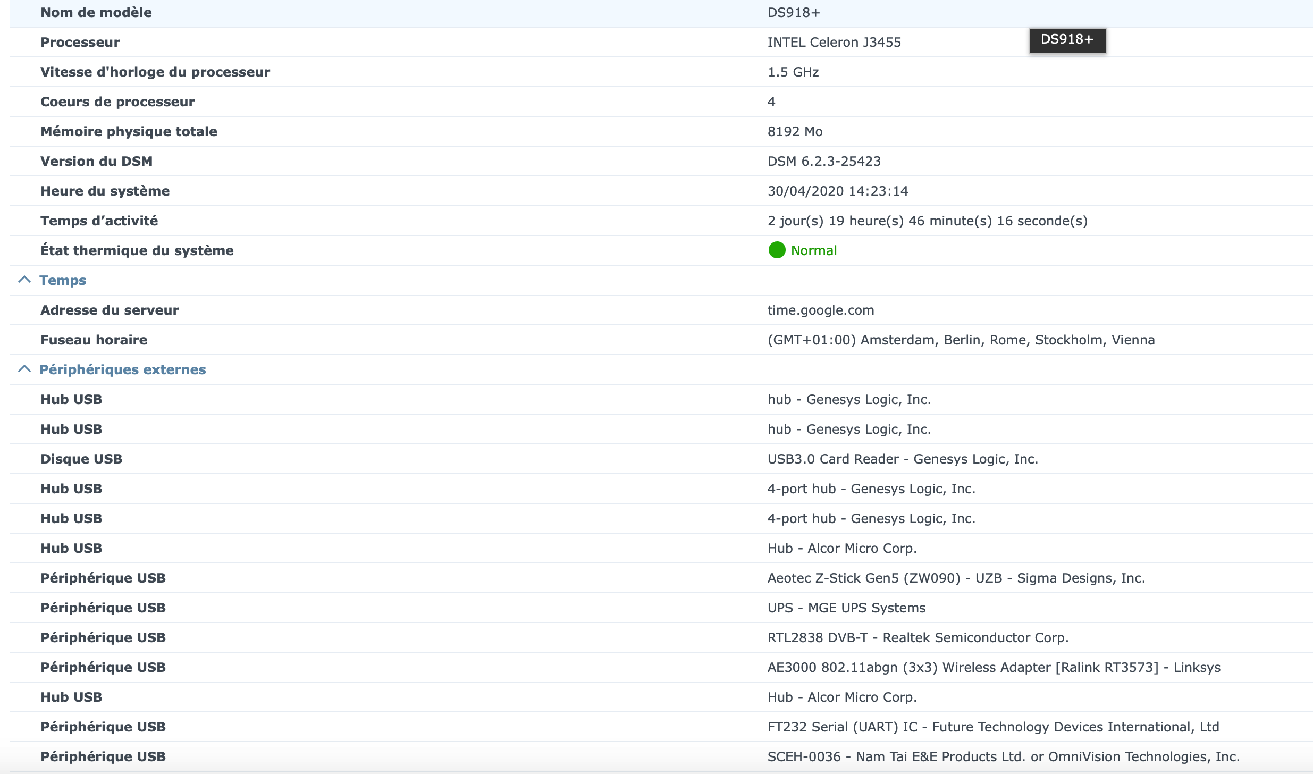Screen dimensions: 1313x774
Task: Select the DSM 6.2.3-25423 version text
Action: [823, 161]
